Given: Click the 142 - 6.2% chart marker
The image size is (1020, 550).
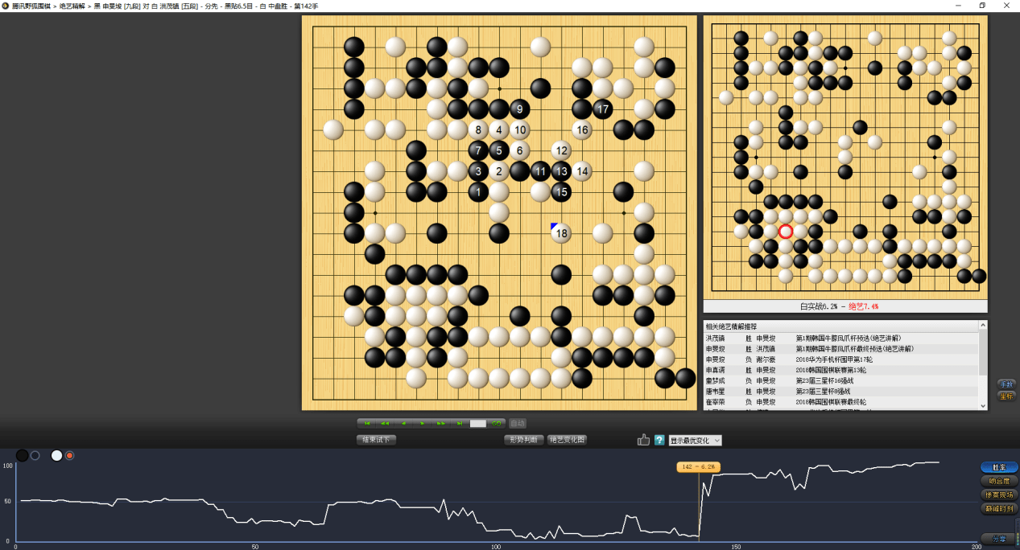Looking at the screenshot, I should point(698,466).
